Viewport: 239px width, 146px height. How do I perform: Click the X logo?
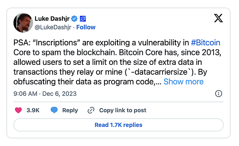[218, 18]
